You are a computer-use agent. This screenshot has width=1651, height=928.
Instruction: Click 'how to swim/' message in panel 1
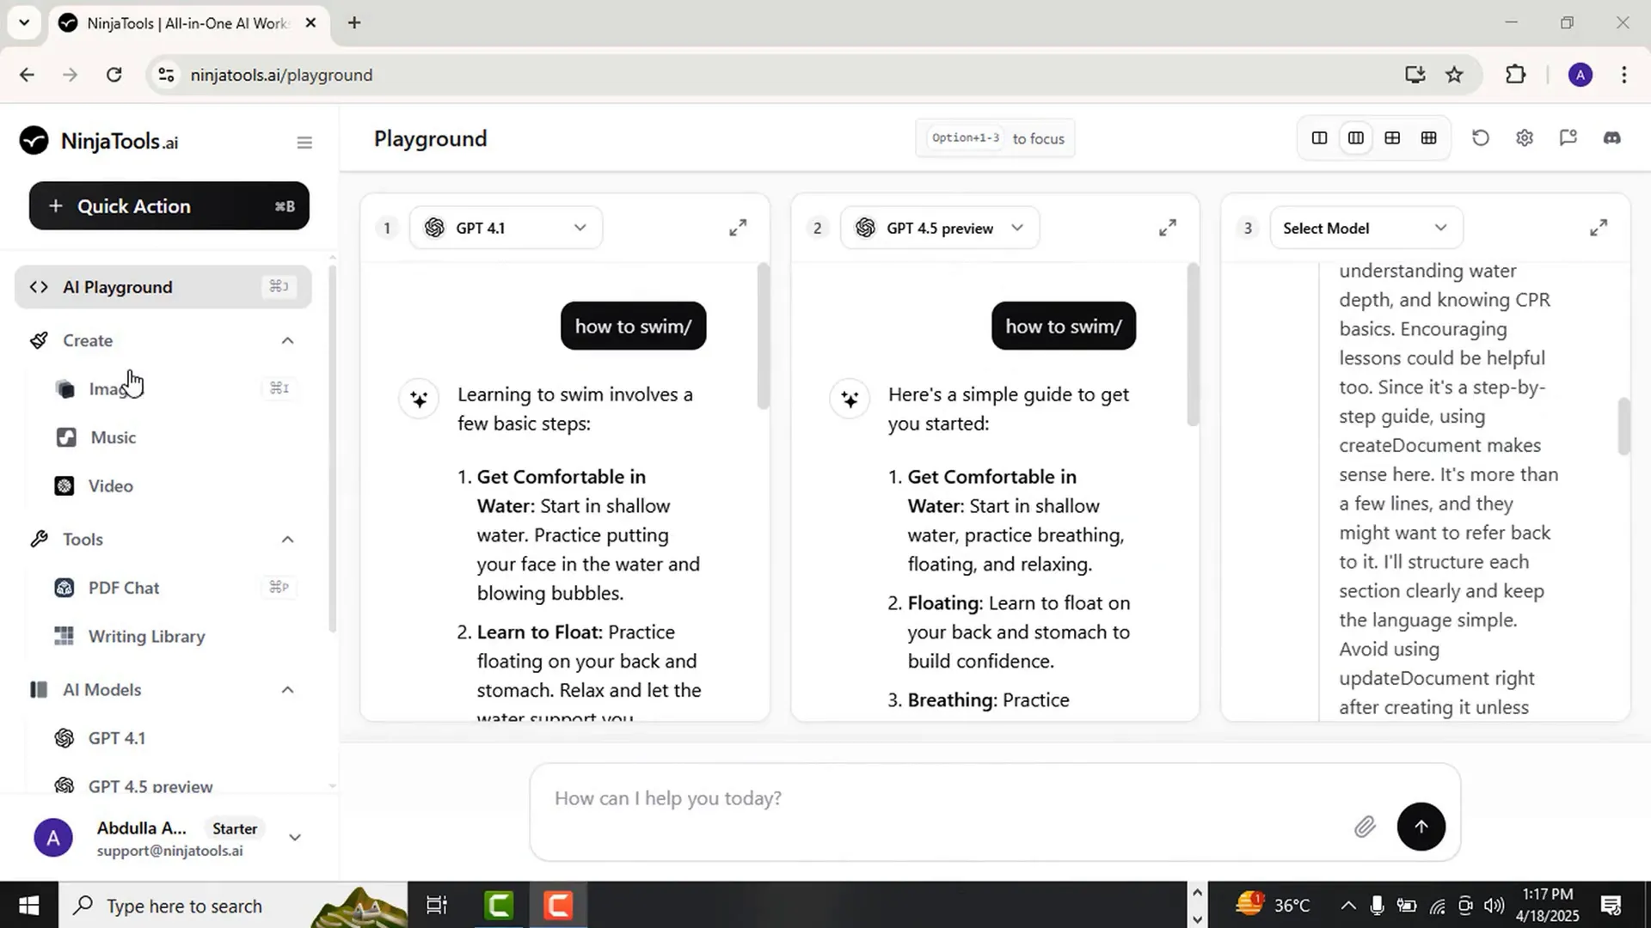634,327
